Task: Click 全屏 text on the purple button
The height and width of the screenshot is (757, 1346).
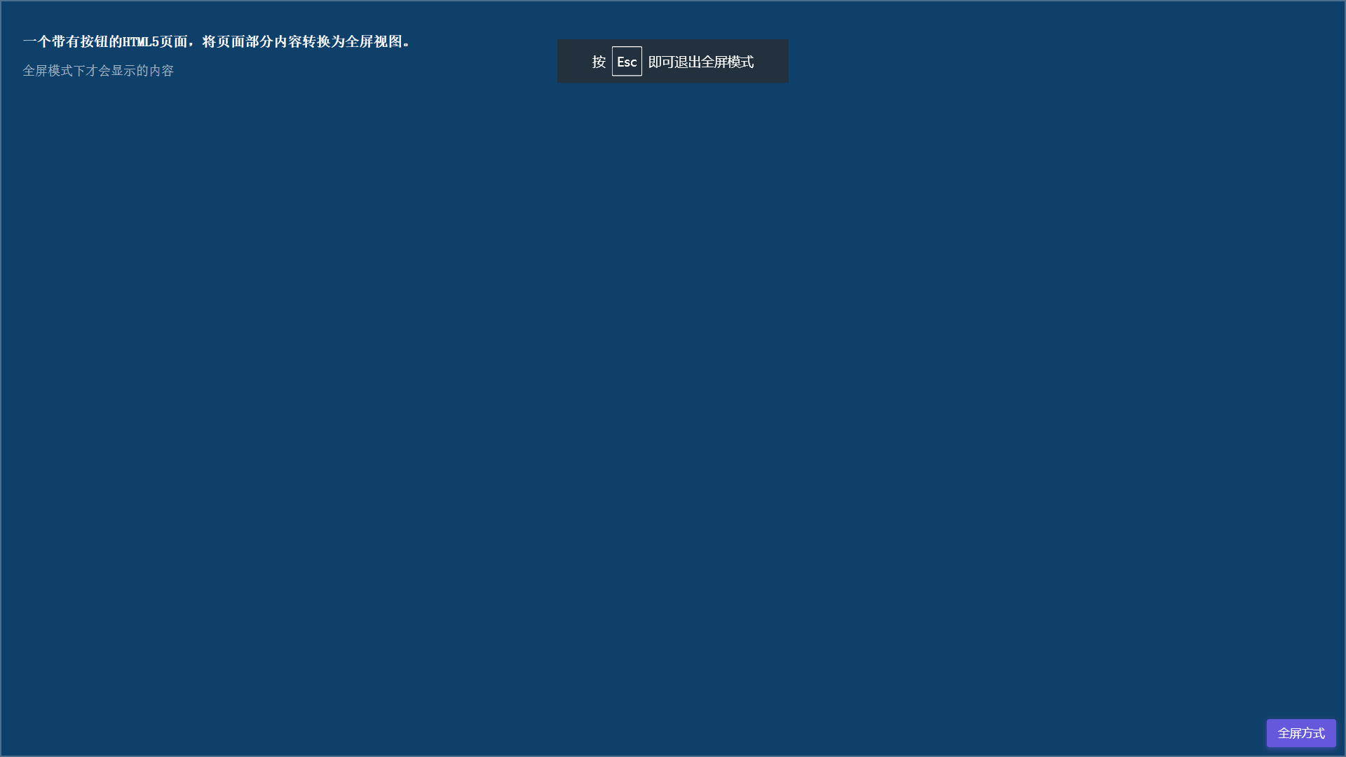Action: [x=1289, y=733]
